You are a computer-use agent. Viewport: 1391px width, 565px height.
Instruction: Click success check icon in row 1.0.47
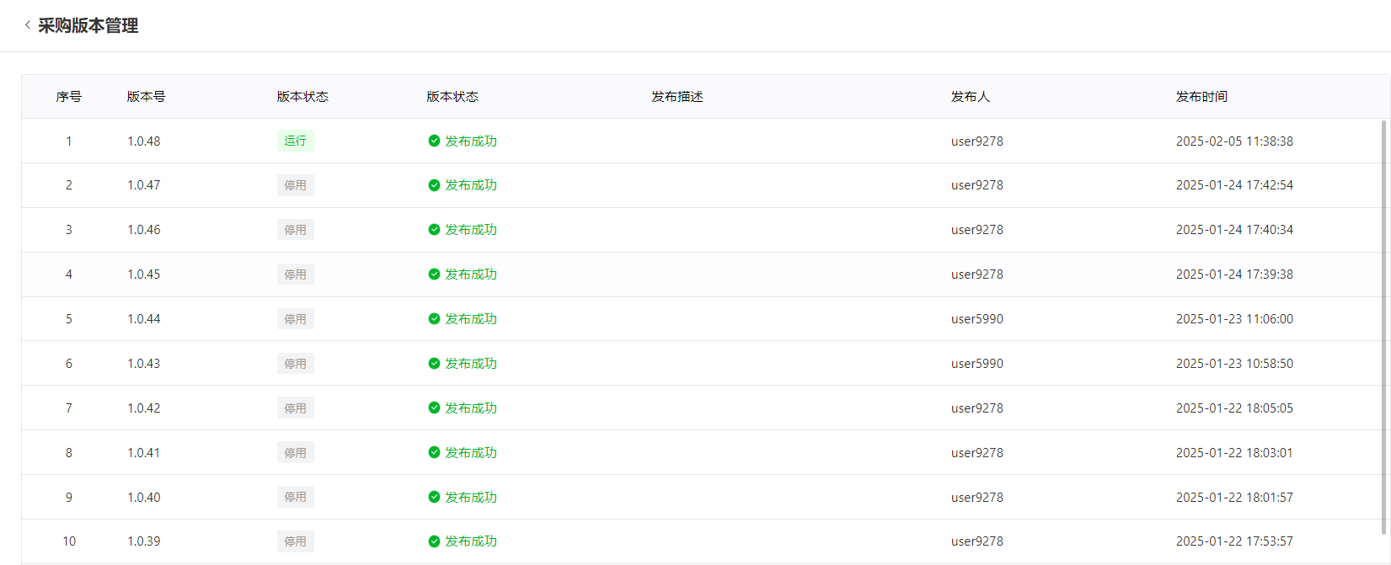click(434, 185)
